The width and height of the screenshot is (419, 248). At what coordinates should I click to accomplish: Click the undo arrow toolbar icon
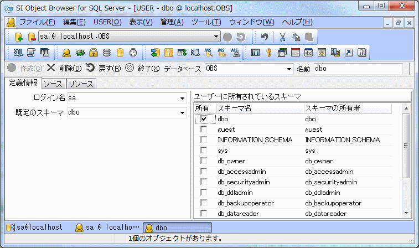click(x=265, y=37)
